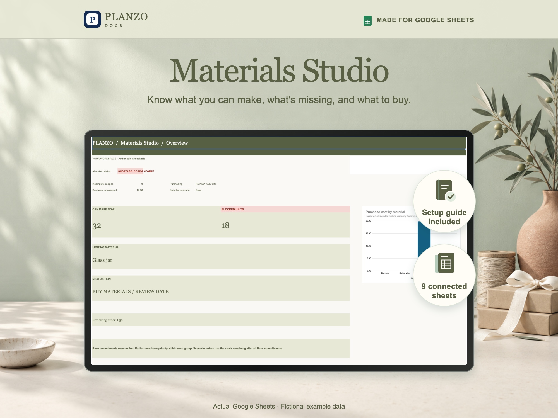Click the 'Soy wax' chart axis label
The image size is (558, 418).
[x=385, y=273]
